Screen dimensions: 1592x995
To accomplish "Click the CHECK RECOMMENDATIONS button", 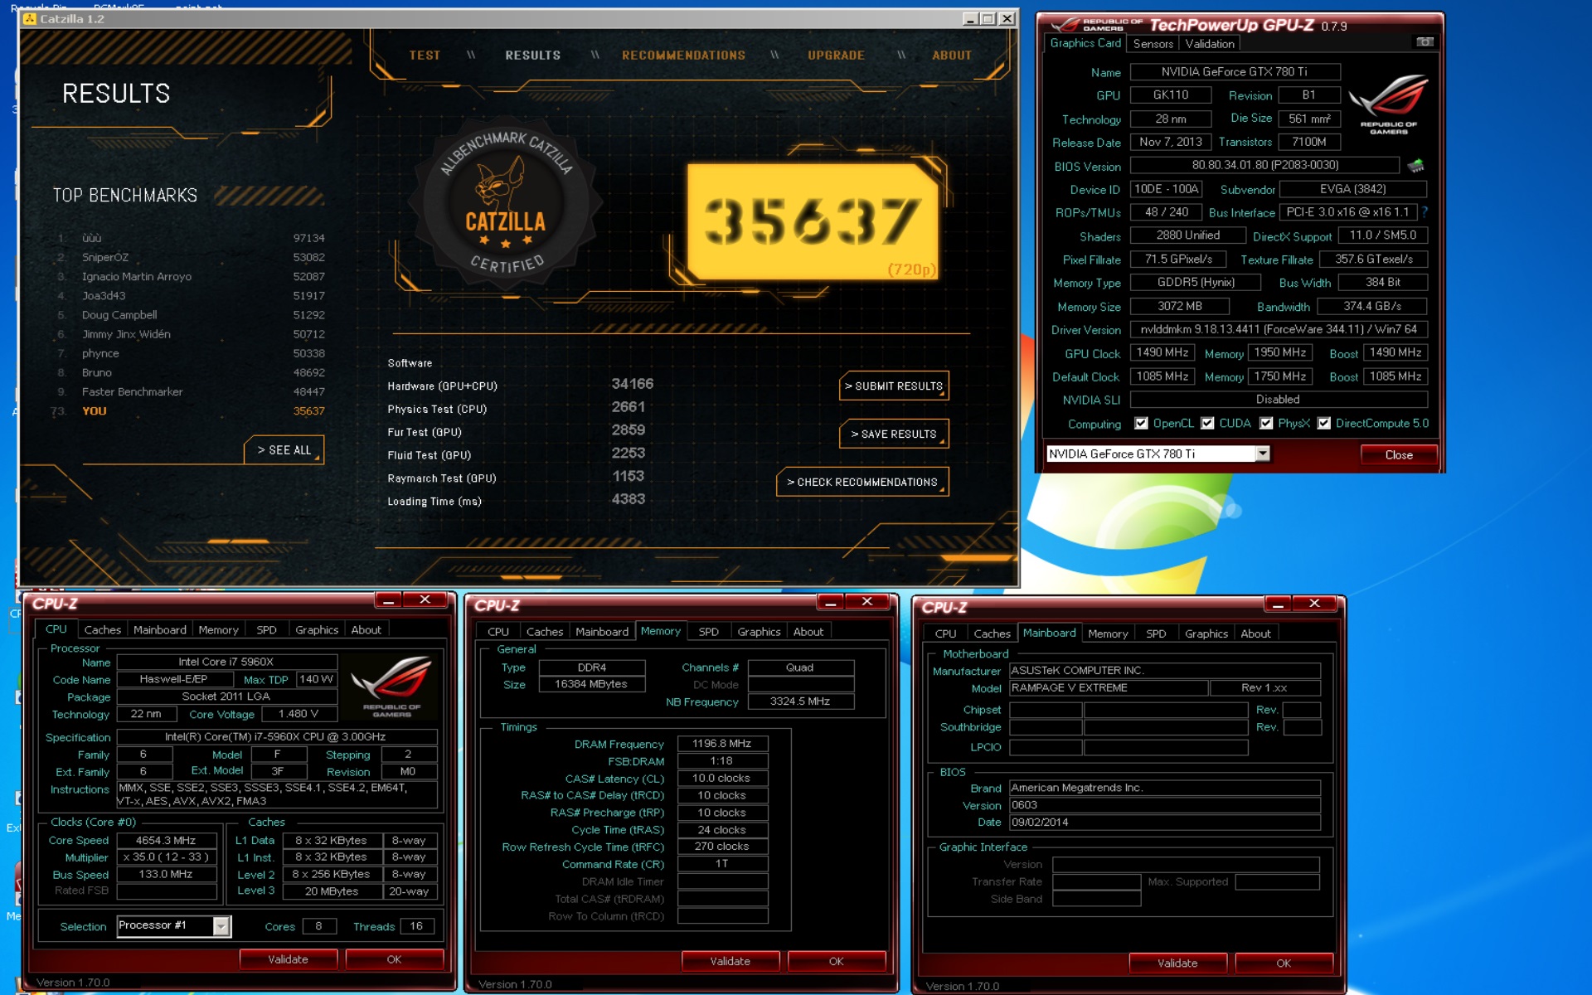I will click(862, 483).
